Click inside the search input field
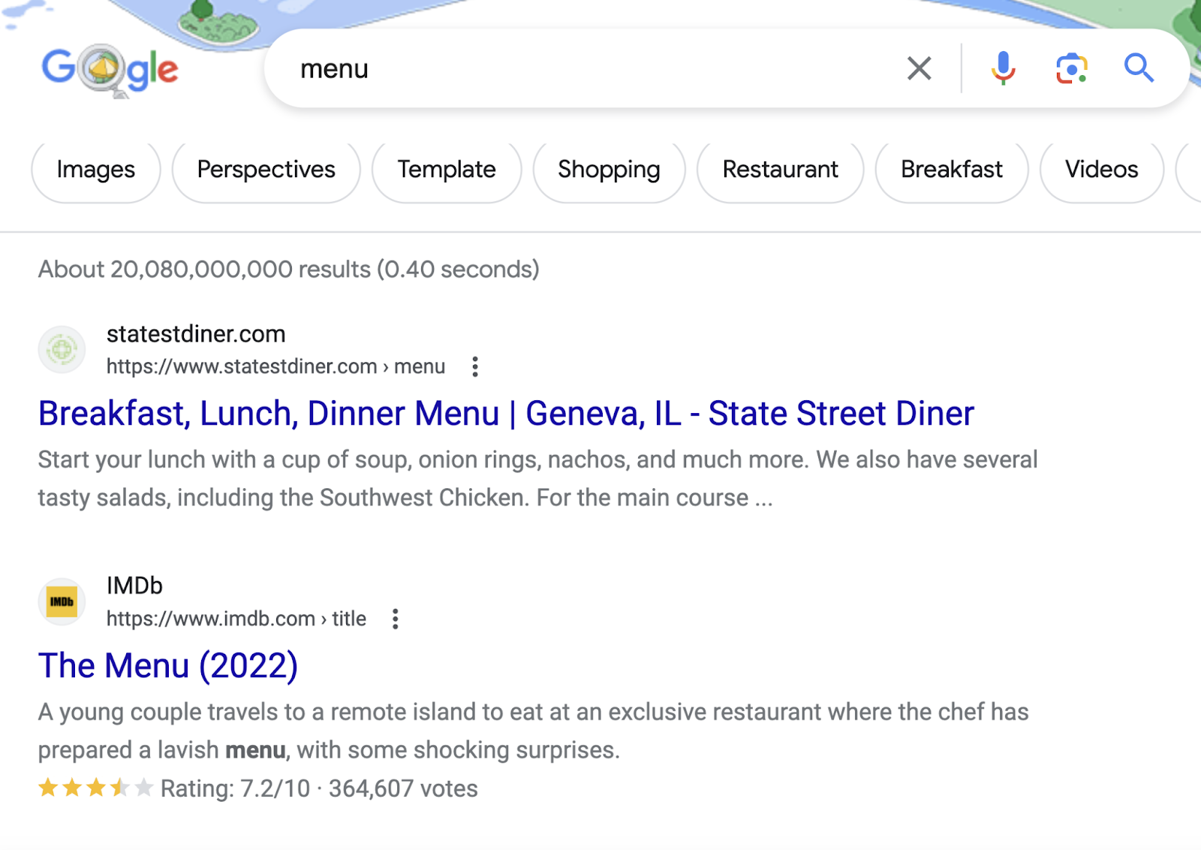 (x=525, y=68)
